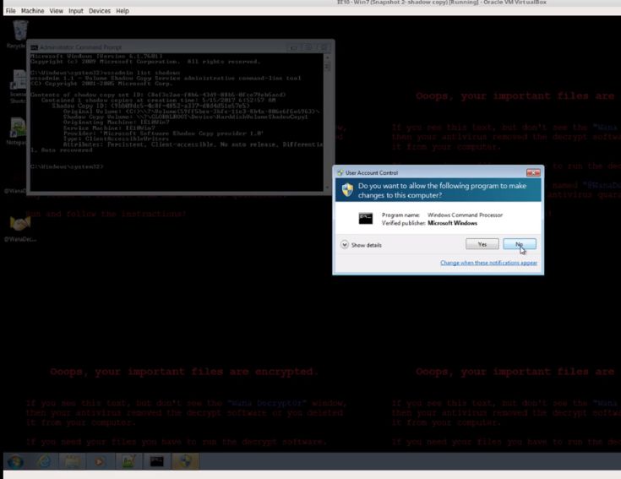
Task: Open Windows Explorer from the taskbar
Action: 72,461
